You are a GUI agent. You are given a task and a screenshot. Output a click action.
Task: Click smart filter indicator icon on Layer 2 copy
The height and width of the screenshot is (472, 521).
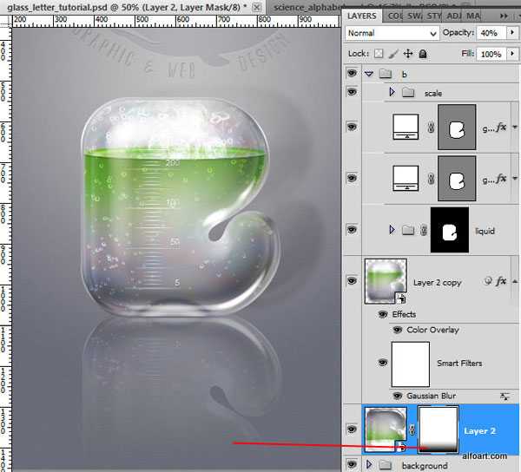[x=487, y=281]
